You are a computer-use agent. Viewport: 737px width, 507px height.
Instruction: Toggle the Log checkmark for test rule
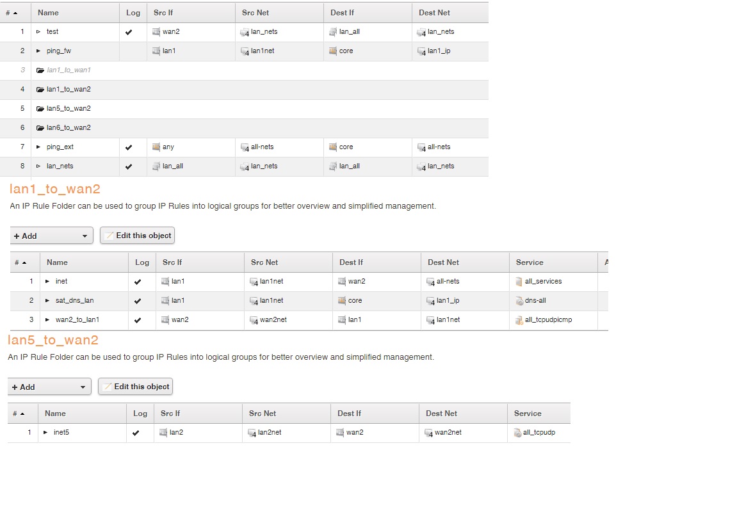pos(129,32)
